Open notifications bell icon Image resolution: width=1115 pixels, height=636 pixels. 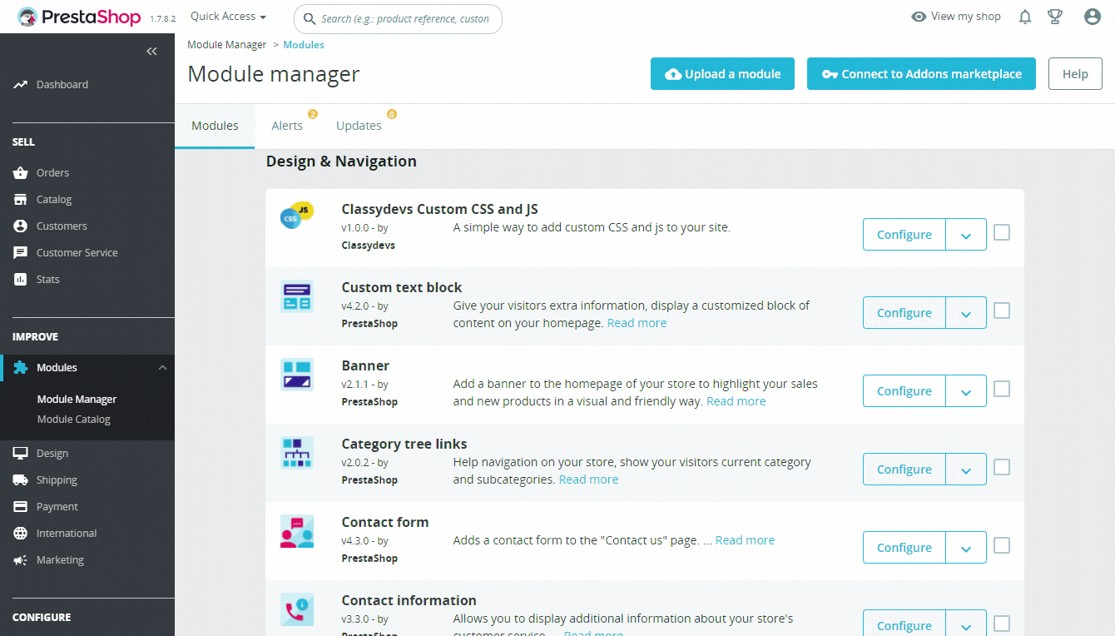(1025, 17)
